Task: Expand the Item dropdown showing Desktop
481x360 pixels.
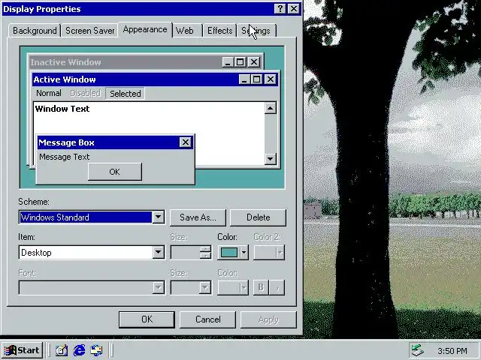Action: (159, 253)
